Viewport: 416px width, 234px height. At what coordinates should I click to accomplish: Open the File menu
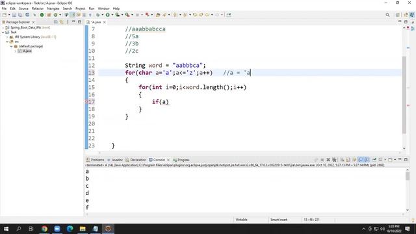click(4, 8)
